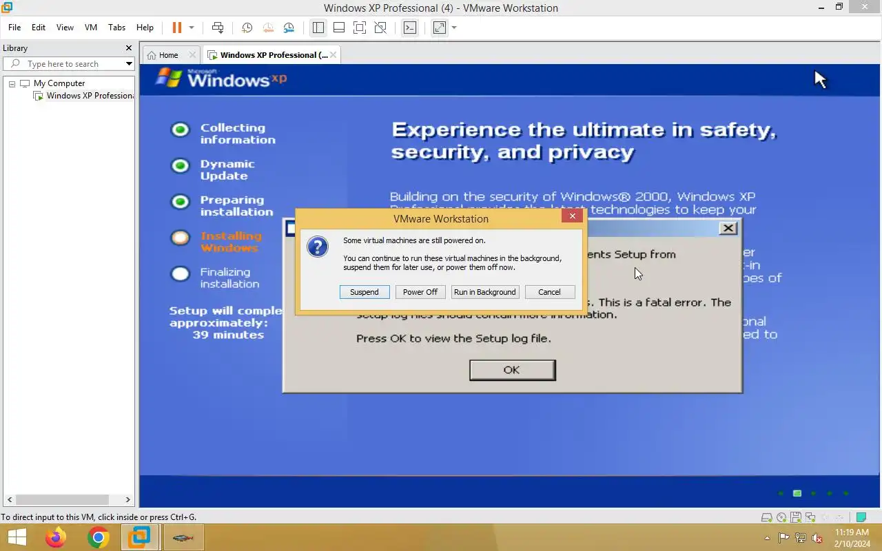Viewport: 882px width, 551px height.
Task: Click the status text about Ctrl+G
Action: point(99,517)
